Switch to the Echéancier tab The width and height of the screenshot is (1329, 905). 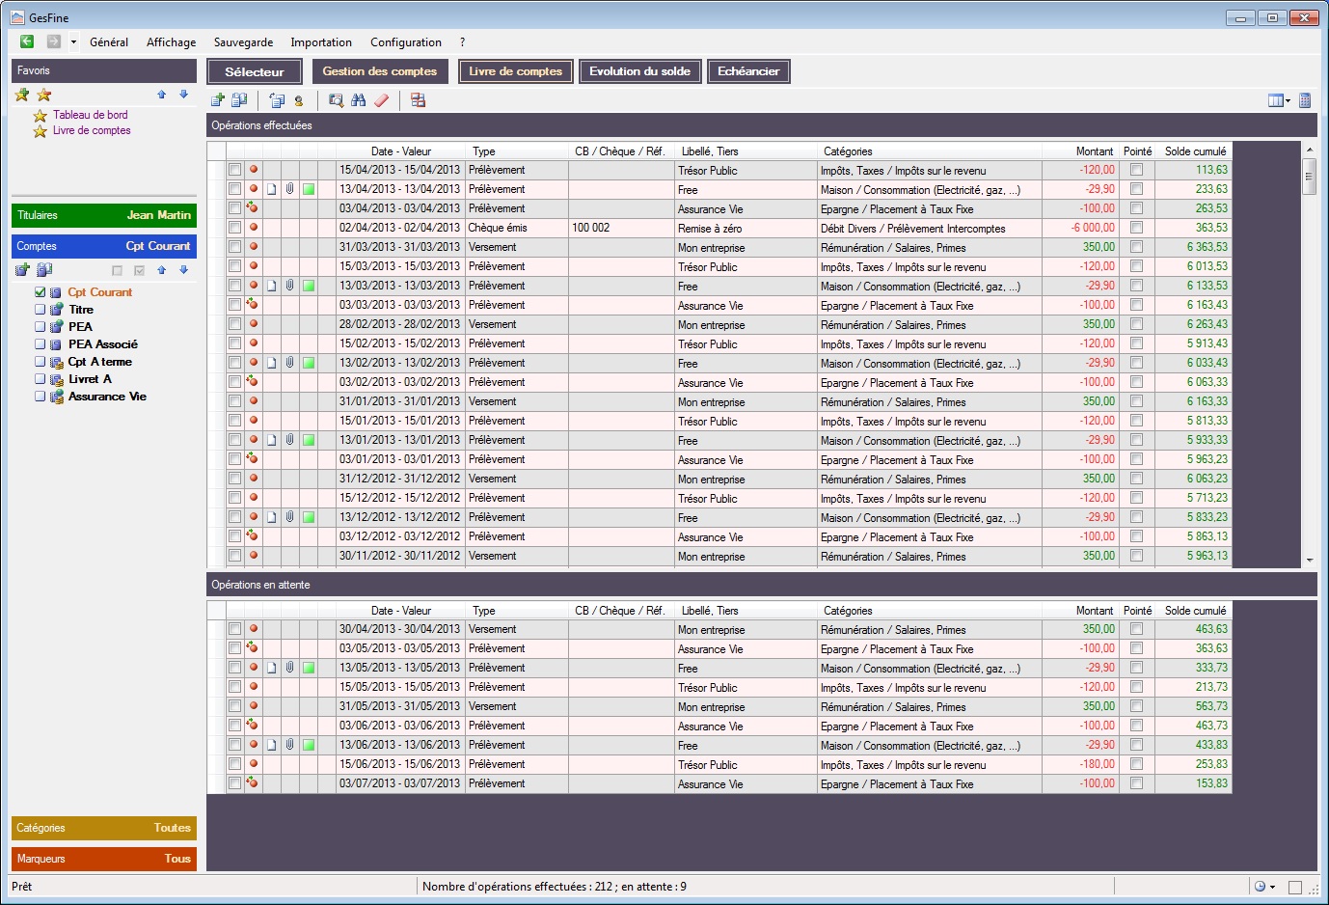748,71
